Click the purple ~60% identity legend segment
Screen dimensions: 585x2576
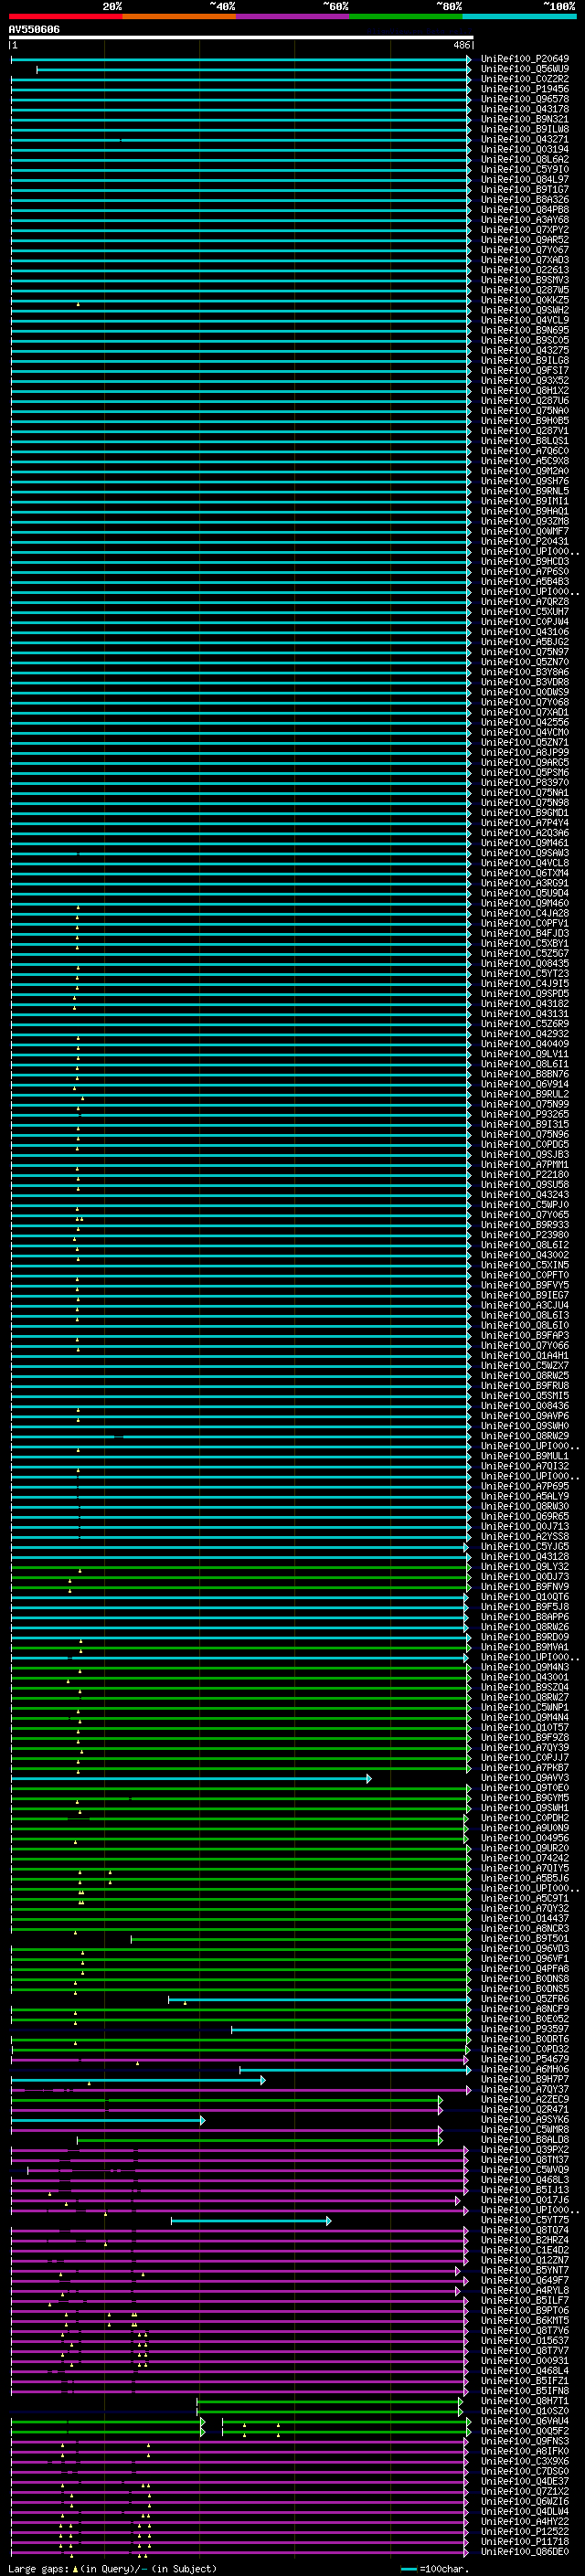293,16
